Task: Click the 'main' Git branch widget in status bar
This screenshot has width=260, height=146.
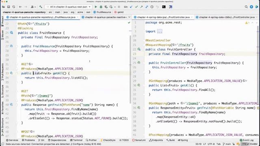Action: tap(227, 144)
